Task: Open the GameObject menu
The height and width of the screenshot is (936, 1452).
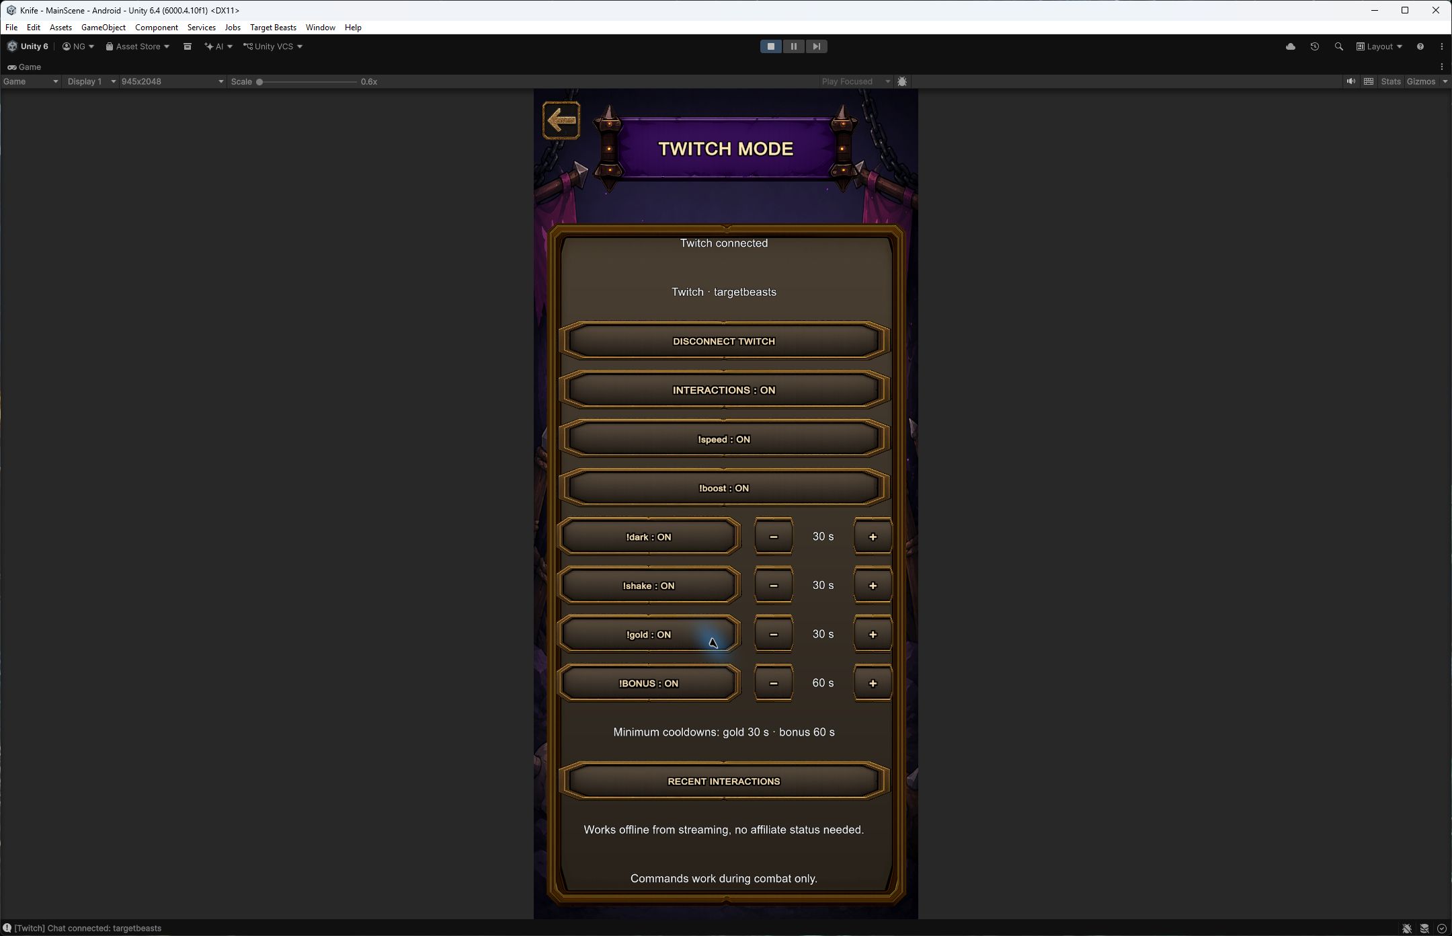Action: click(104, 28)
